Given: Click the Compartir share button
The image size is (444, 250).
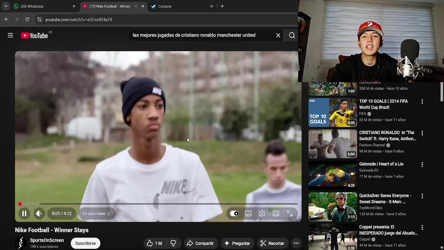Looking at the screenshot, I should tap(200, 243).
